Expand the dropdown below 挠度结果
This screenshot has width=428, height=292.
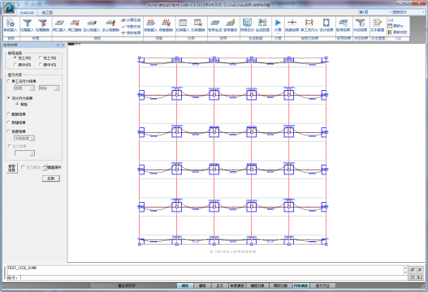(24, 139)
